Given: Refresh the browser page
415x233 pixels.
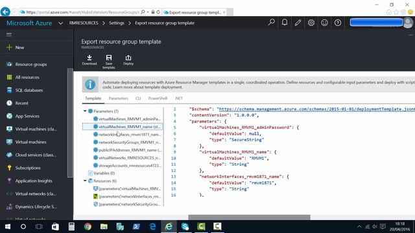Looking at the screenshot, I should pyautogui.click(x=158, y=12).
